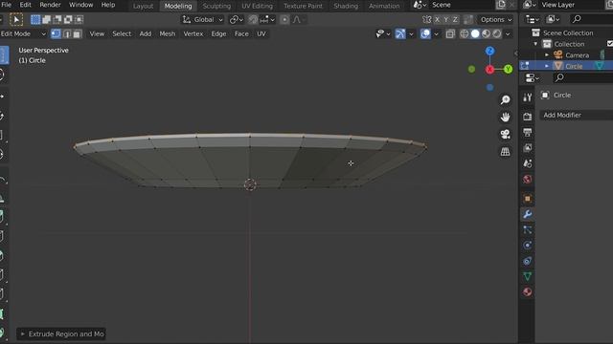Image resolution: width=613 pixels, height=344 pixels.
Task: Toggle mesh X mirror axis
Action: (x=437, y=19)
